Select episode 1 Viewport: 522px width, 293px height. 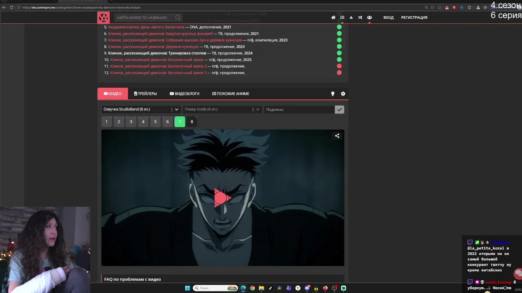[106, 122]
